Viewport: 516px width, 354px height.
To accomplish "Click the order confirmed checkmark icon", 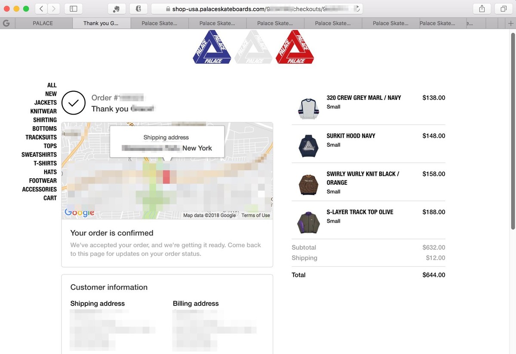I will 74,103.
